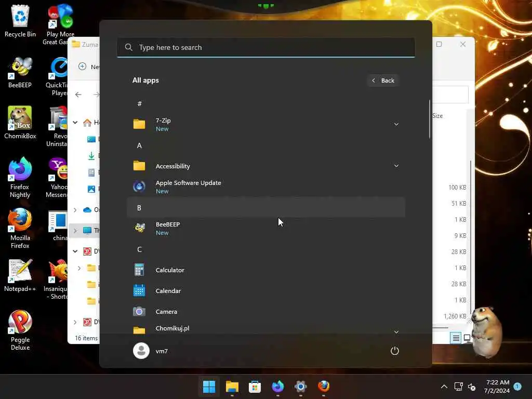Open Calculator app
Image resolution: width=532 pixels, height=399 pixels.
pyautogui.click(x=265, y=270)
